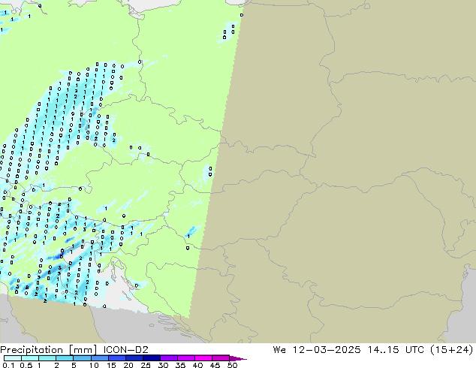Click the '40' legend scale value

197,365
